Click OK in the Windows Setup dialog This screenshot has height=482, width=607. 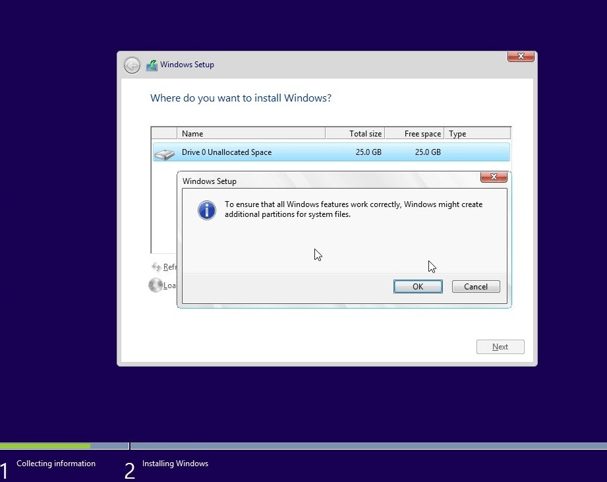tap(418, 286)
